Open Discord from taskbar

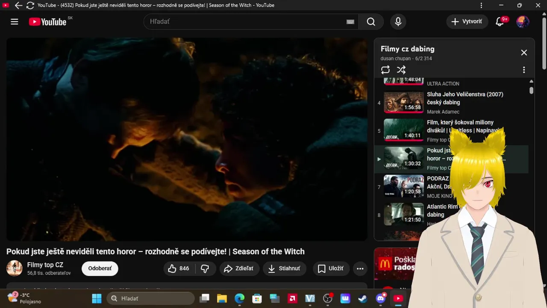point(381,298)
